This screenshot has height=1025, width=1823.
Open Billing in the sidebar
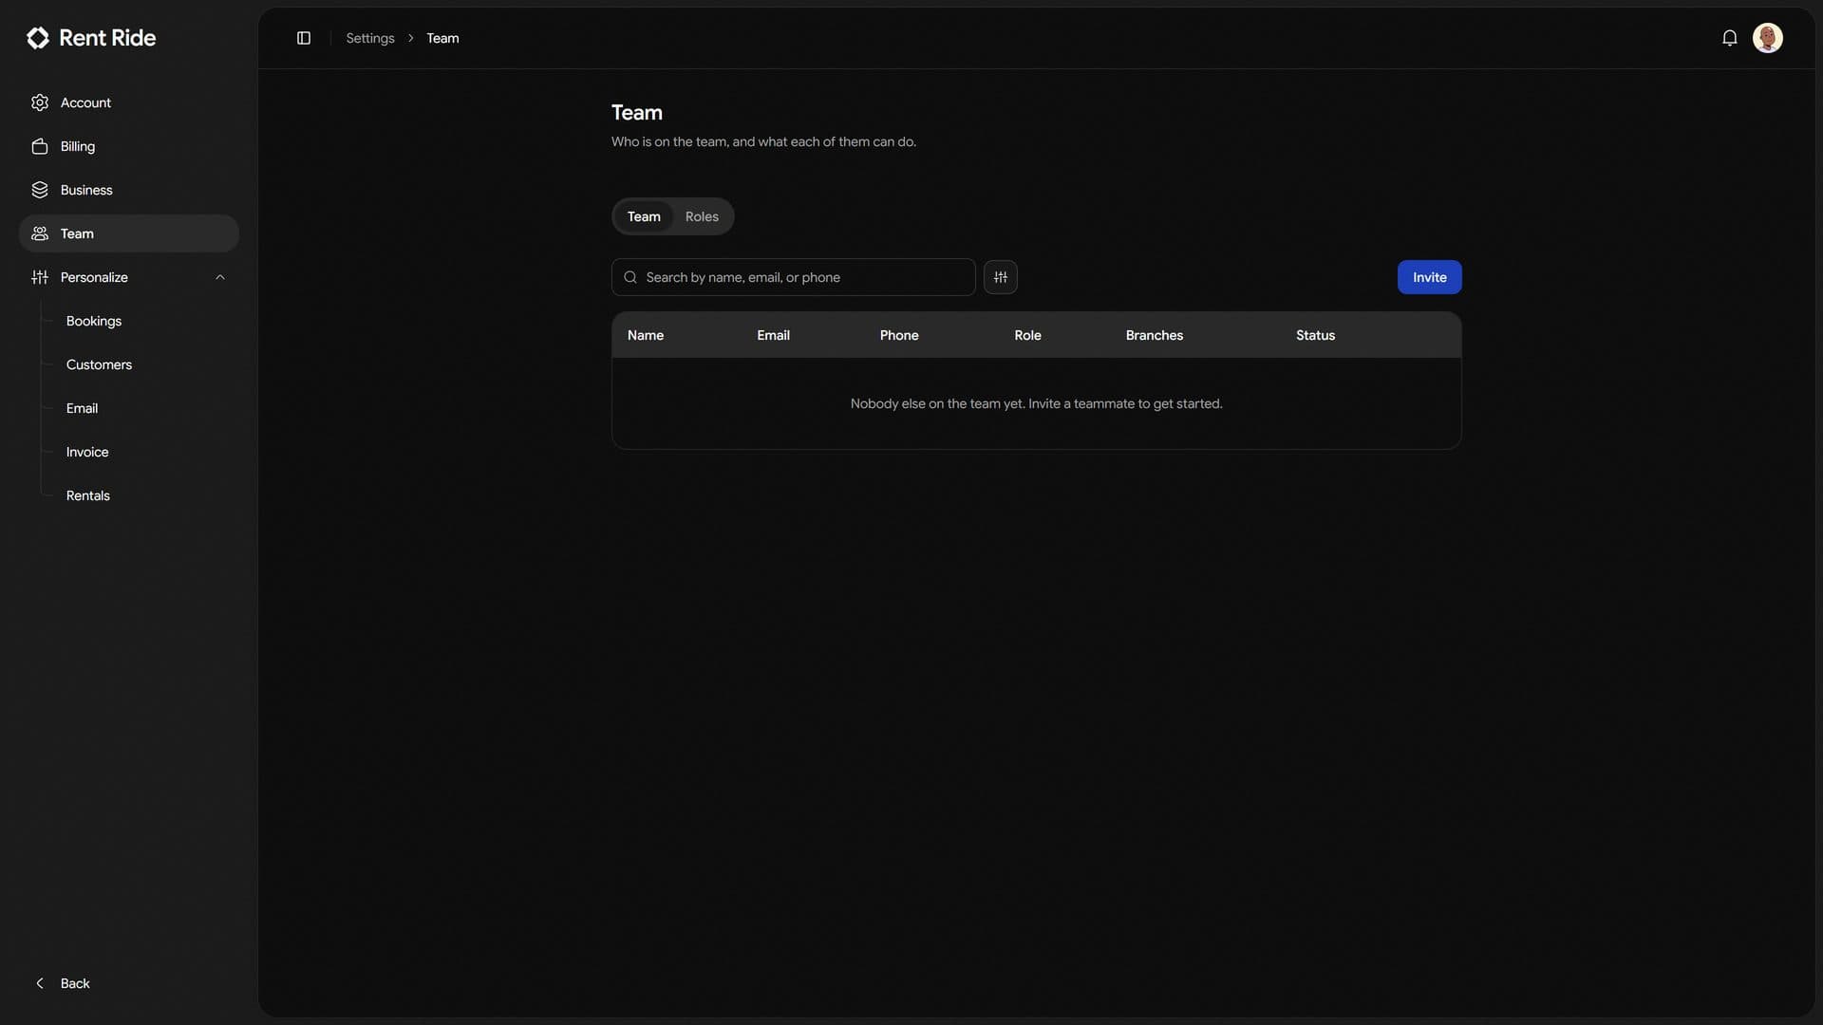pos(129,146)
